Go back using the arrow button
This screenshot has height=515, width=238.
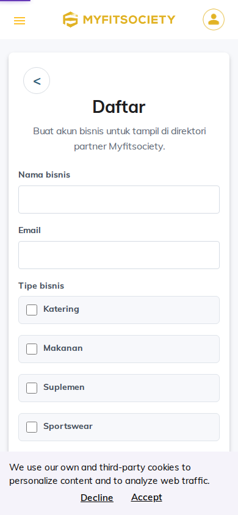(x=37, y=81)
